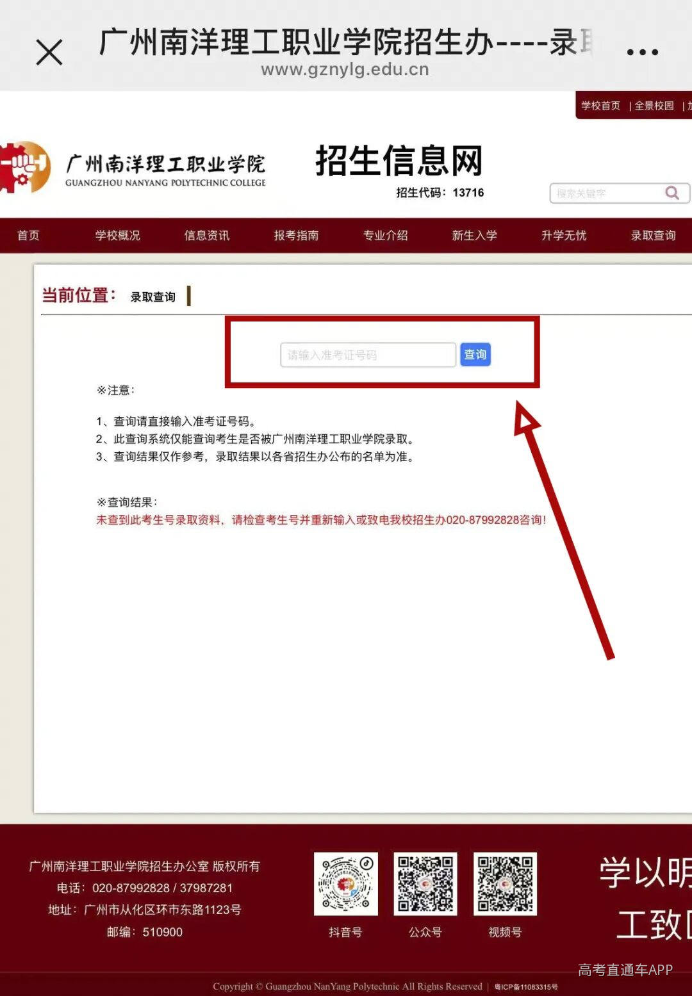
Task: Click the 查询 query button
Action: (475, 354)
